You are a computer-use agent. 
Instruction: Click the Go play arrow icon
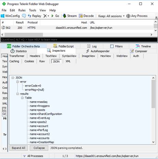(52, 16)
